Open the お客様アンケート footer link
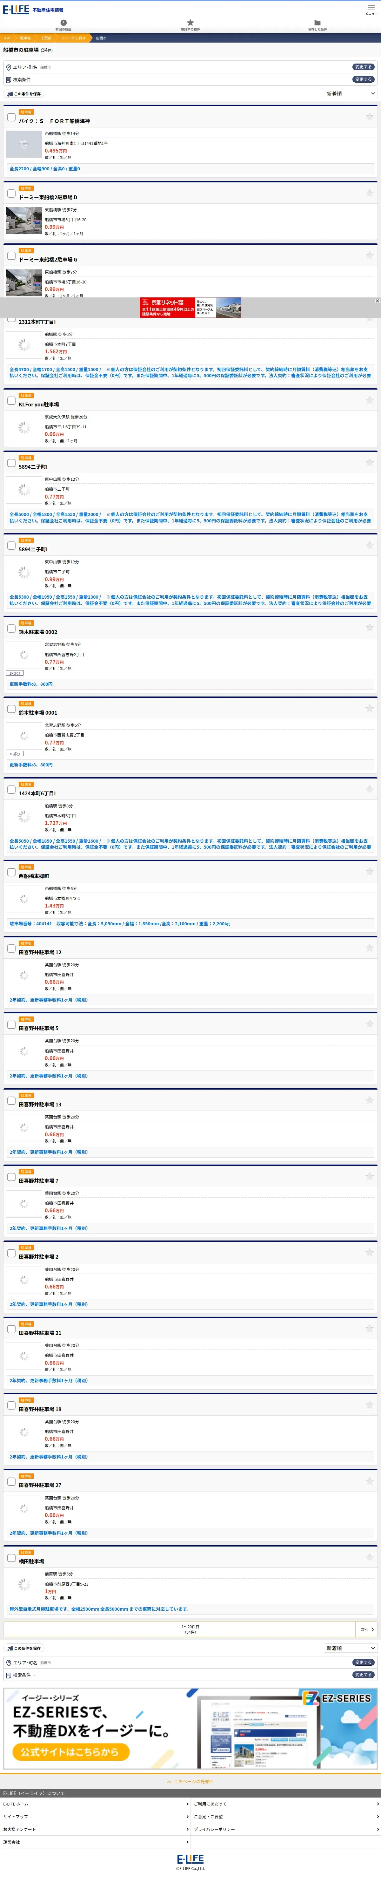Viewport: 381px width, 1897px height. [95, 1829]
